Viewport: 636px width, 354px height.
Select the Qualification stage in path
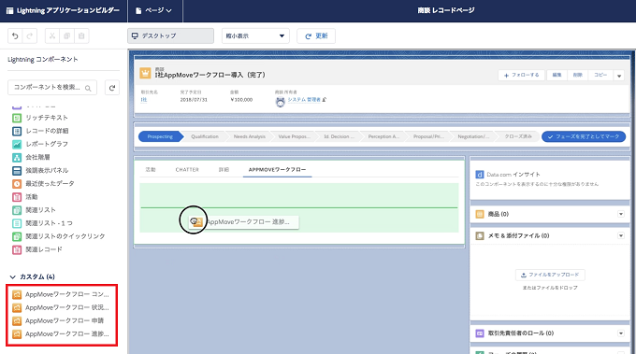(x=205, y=137)
